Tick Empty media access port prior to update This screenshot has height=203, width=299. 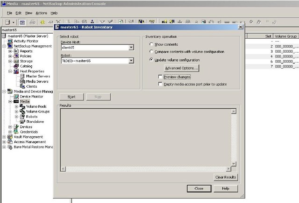[x=160, y=84]
